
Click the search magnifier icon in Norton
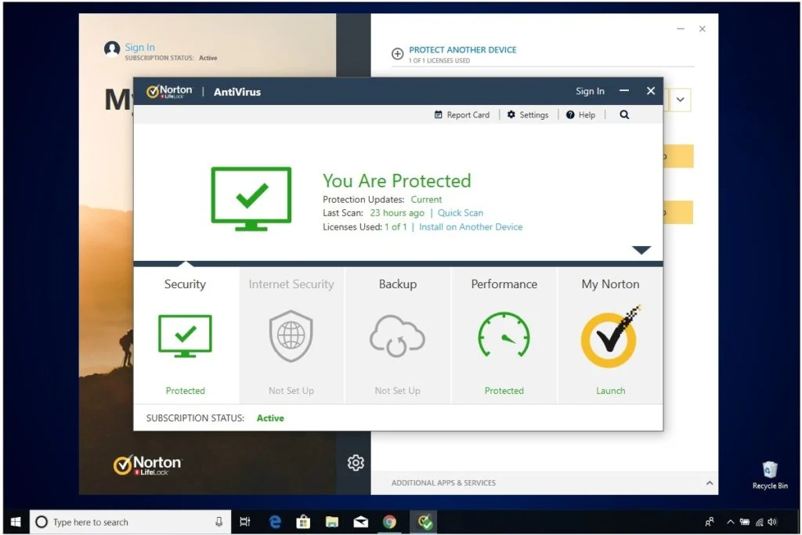624,114
